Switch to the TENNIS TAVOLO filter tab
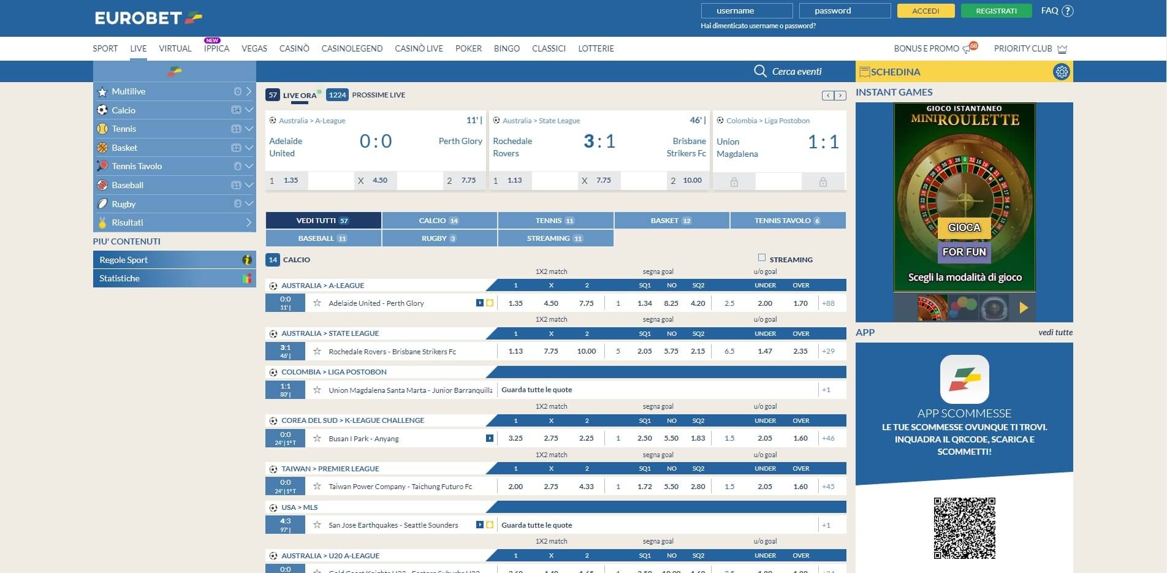Screen dimensions: 1167x573 788,220
